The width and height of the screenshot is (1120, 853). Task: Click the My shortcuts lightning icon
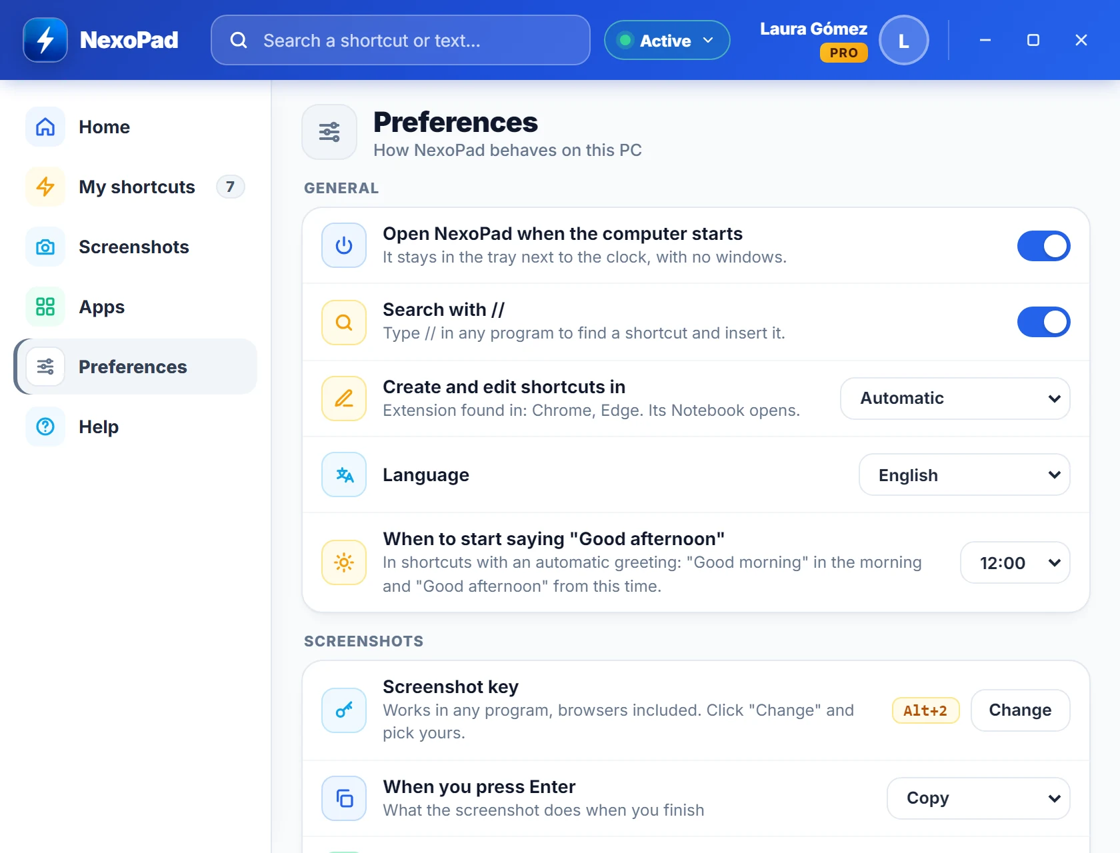point(45,187)
